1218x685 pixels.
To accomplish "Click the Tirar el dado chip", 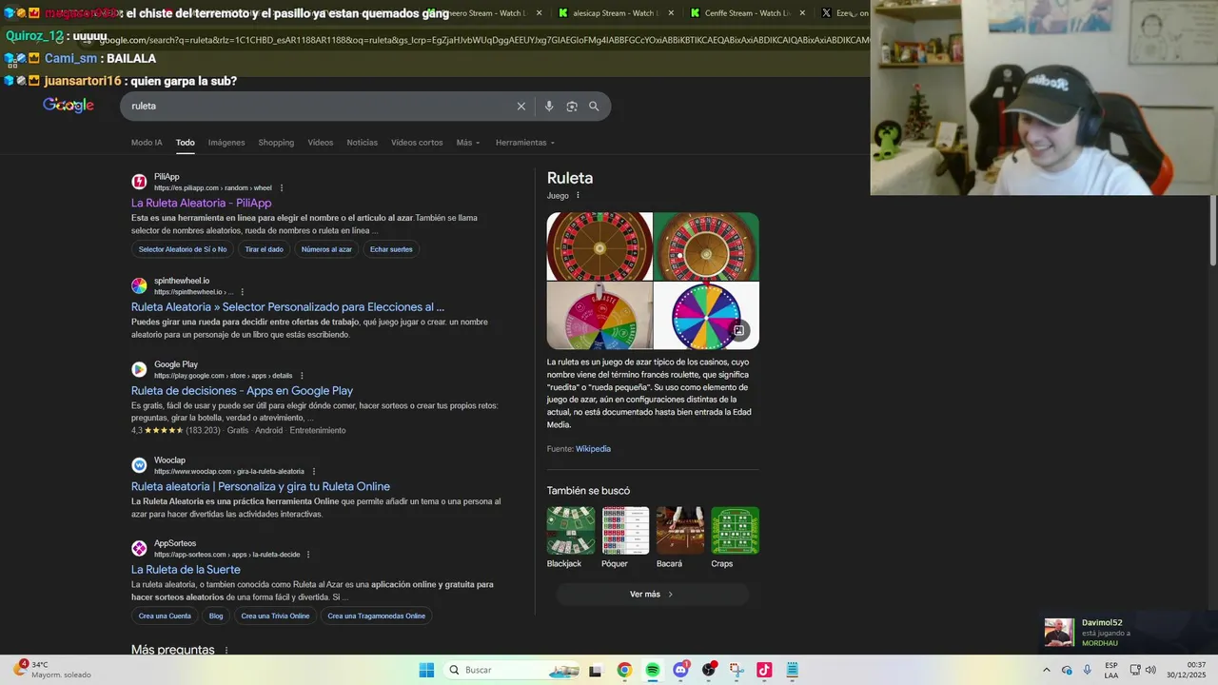I will coord(264,249).
